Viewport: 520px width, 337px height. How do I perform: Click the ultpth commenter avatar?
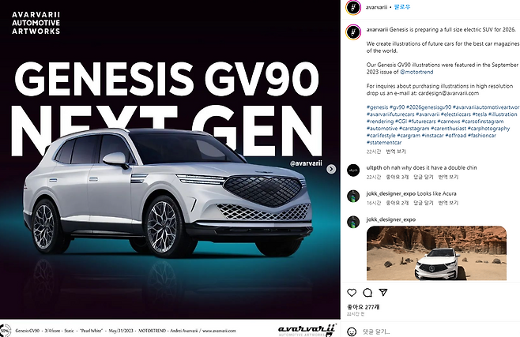coord(353,170)
